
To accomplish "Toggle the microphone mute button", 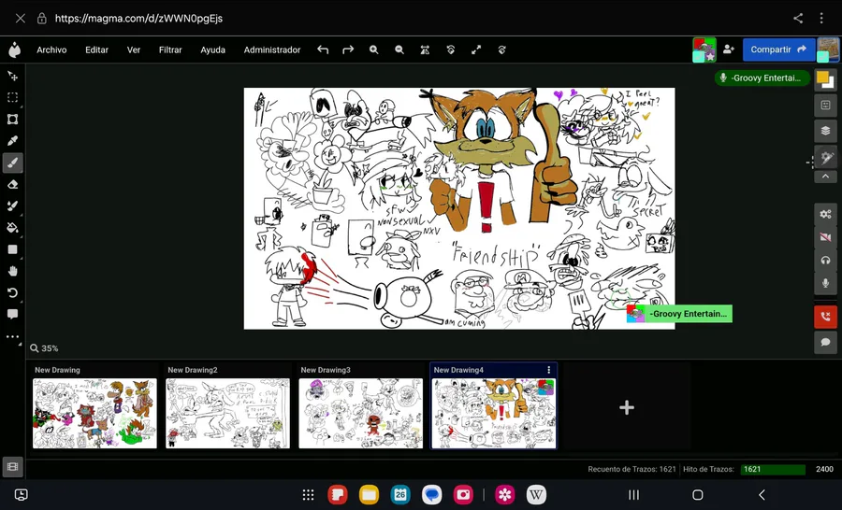I will (x=826, y=283).
